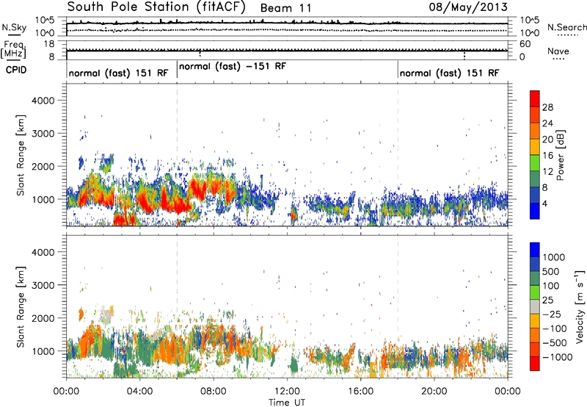Click the 08/May/2013 date text
Image resolution: width=587 pixels, height=407 pixels.
click(x=468, y=7)
